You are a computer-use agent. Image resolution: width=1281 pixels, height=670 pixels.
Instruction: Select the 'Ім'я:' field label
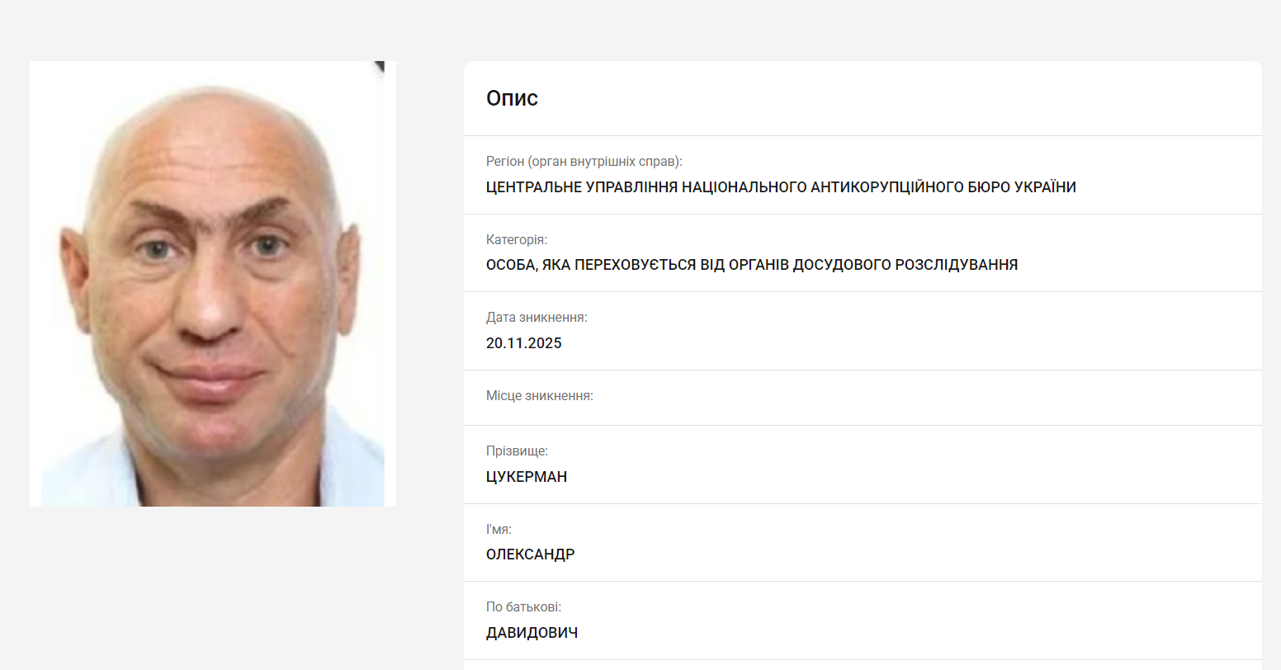pos(499,530)
